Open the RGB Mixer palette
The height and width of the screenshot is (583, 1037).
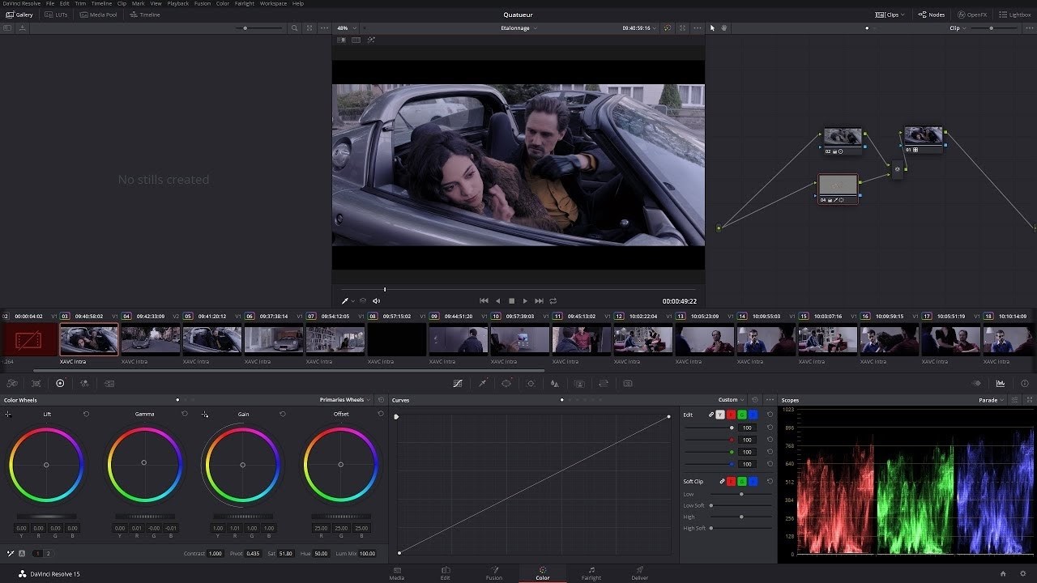[84, 383]
